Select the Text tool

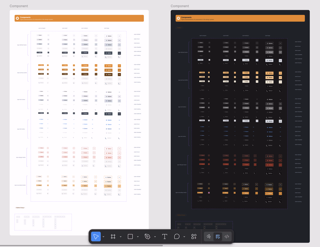click(164, 236)
